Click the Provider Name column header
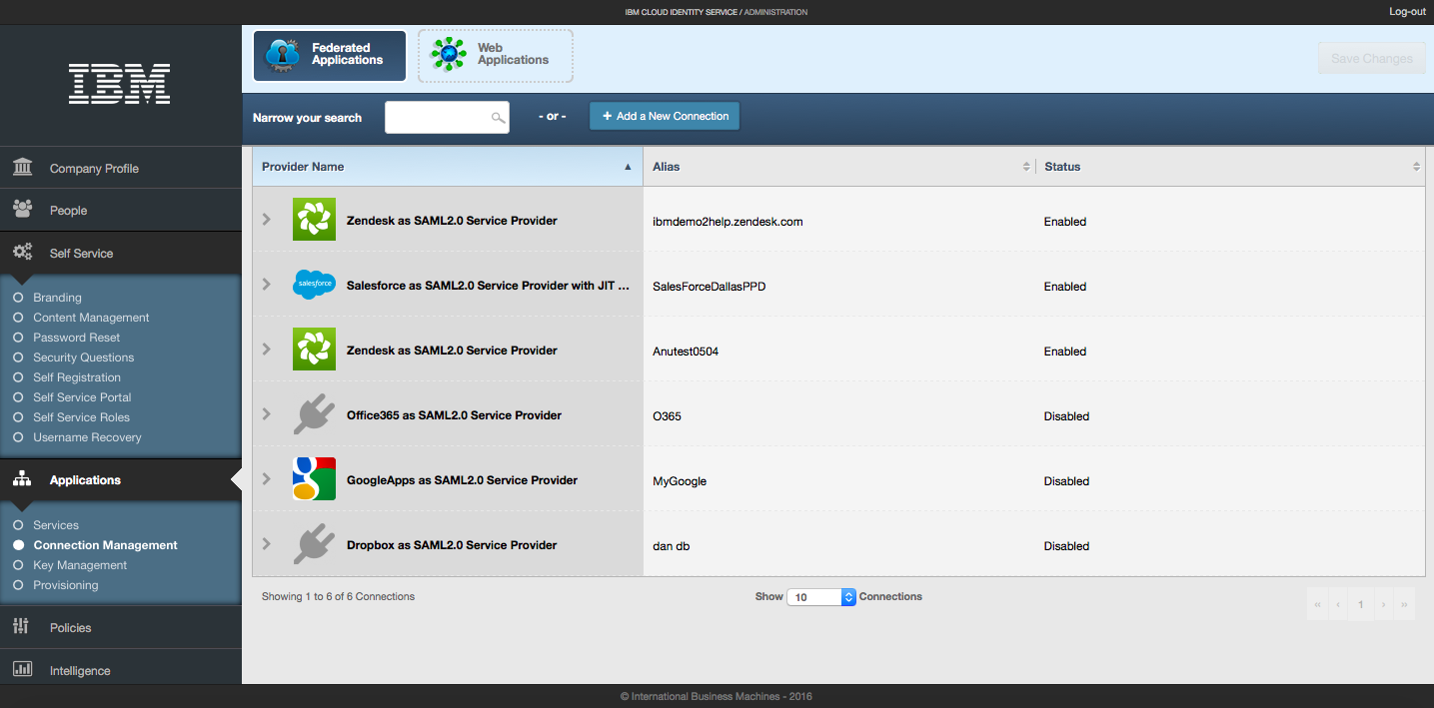Image resolution: width=1434 pixels, height=708 pixels. pyautogui.click(x=448, y=167)
